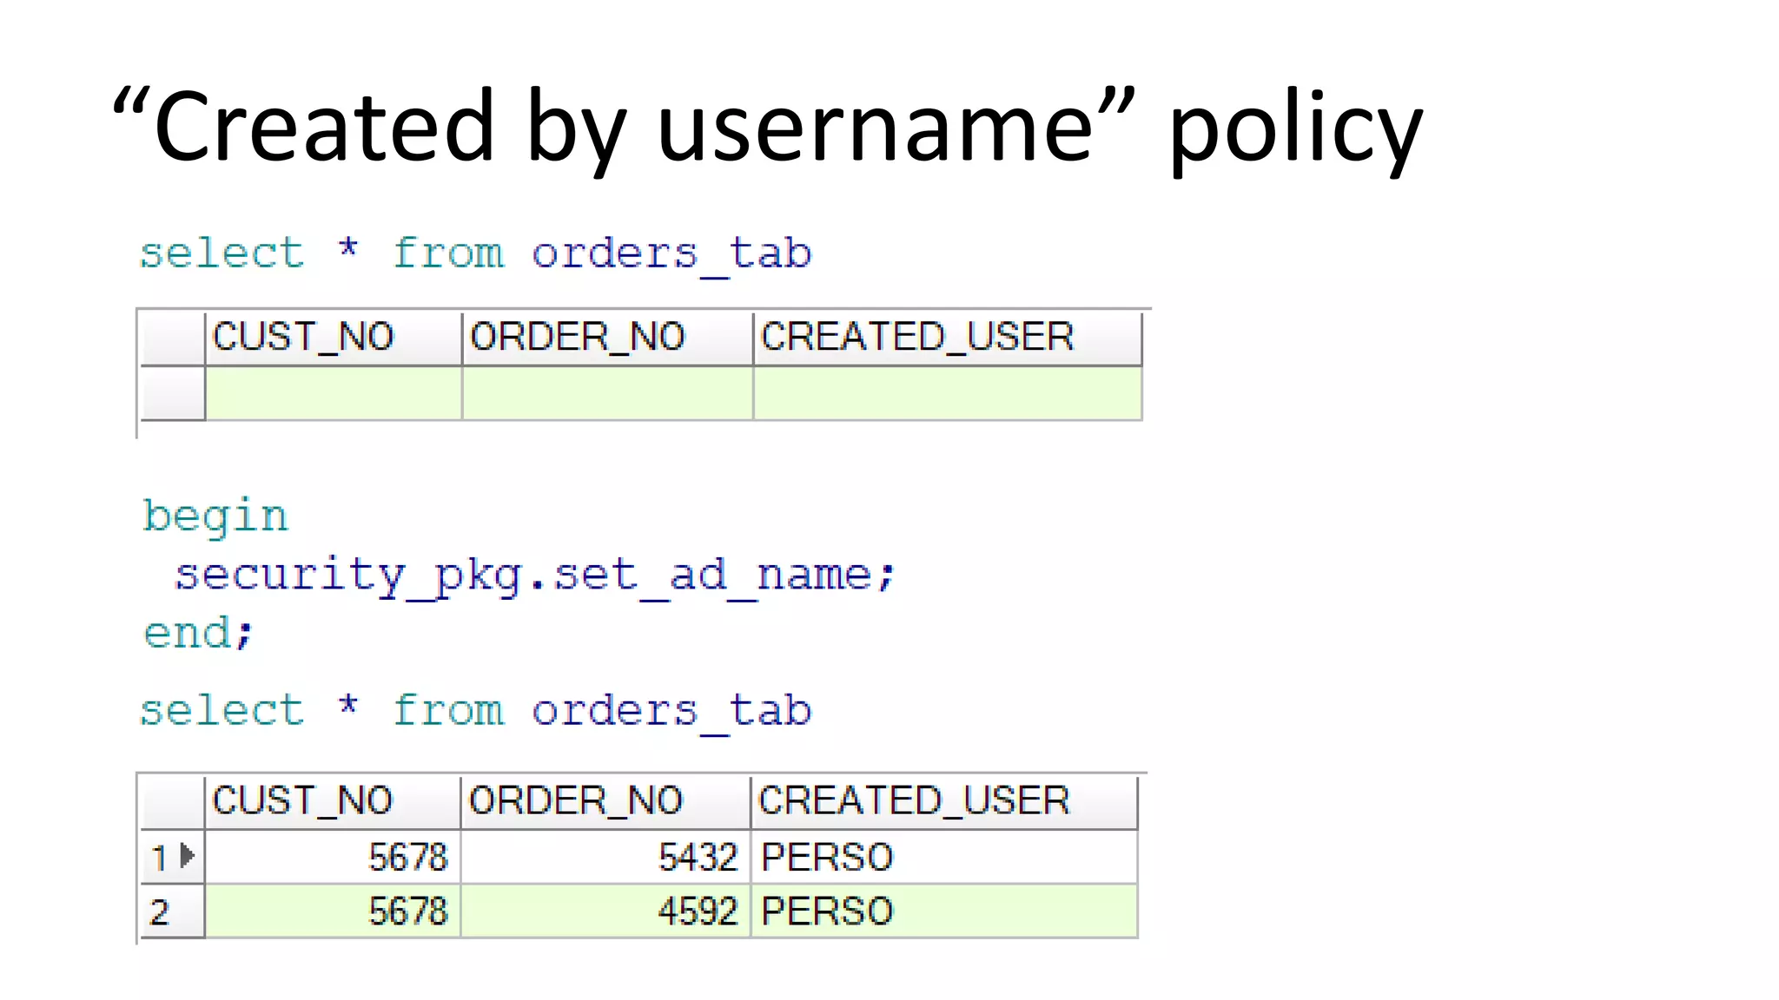Click the ORDER_NO header in the top table
The image size is (1779, 1000).
point(607,338)
